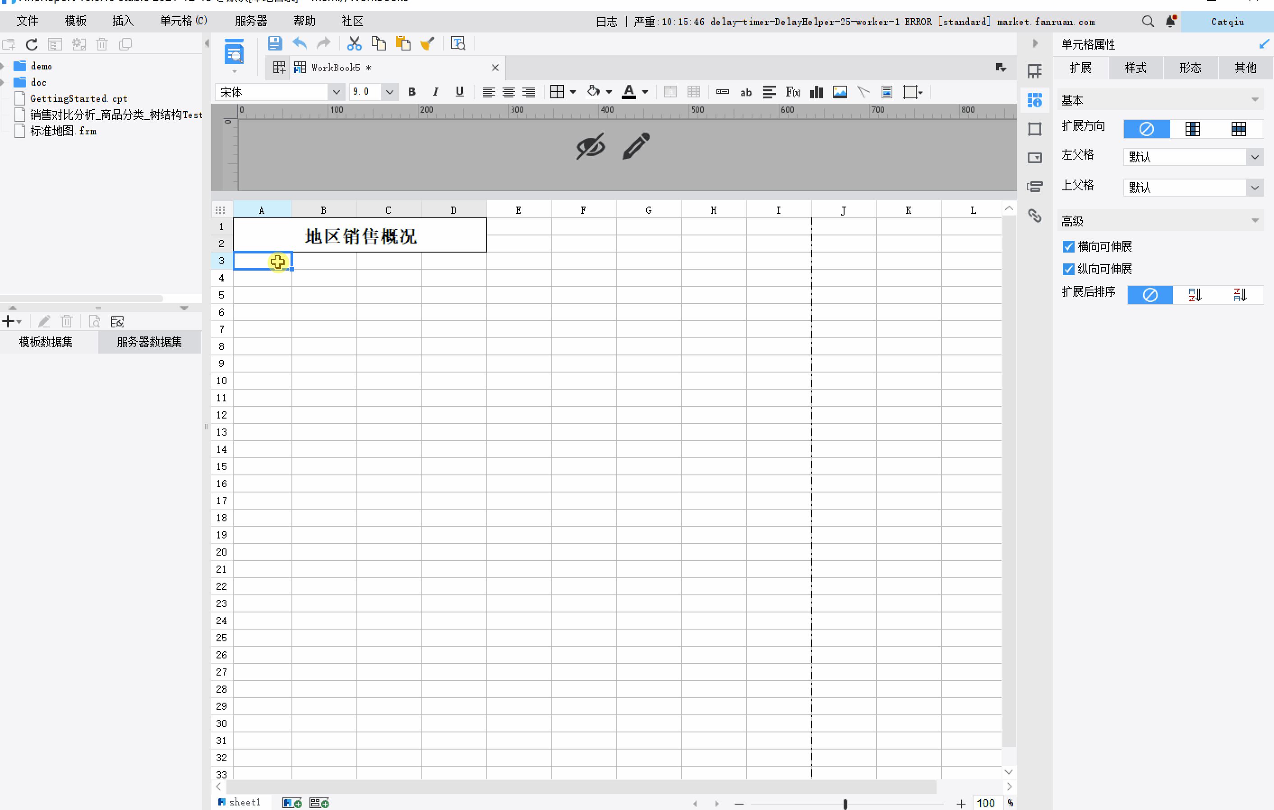The image size is (1274, 810).
Task: Switch to the 样式 tab
Action: (1136, 68)
